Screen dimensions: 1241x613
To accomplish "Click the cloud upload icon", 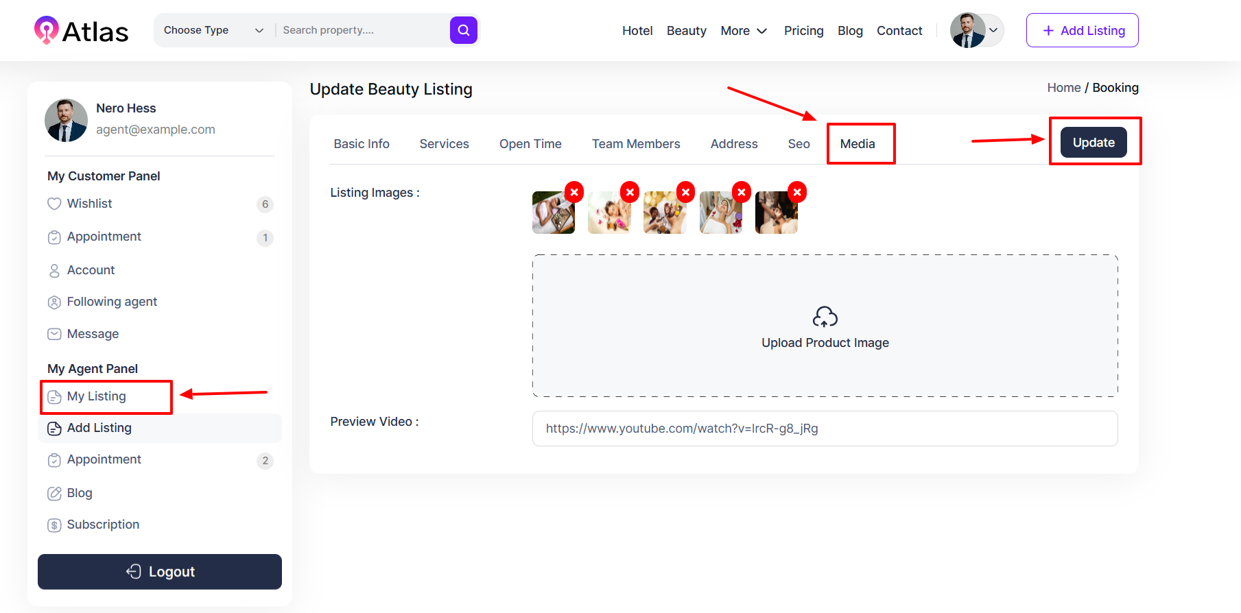I will click(x=825, y=317).
